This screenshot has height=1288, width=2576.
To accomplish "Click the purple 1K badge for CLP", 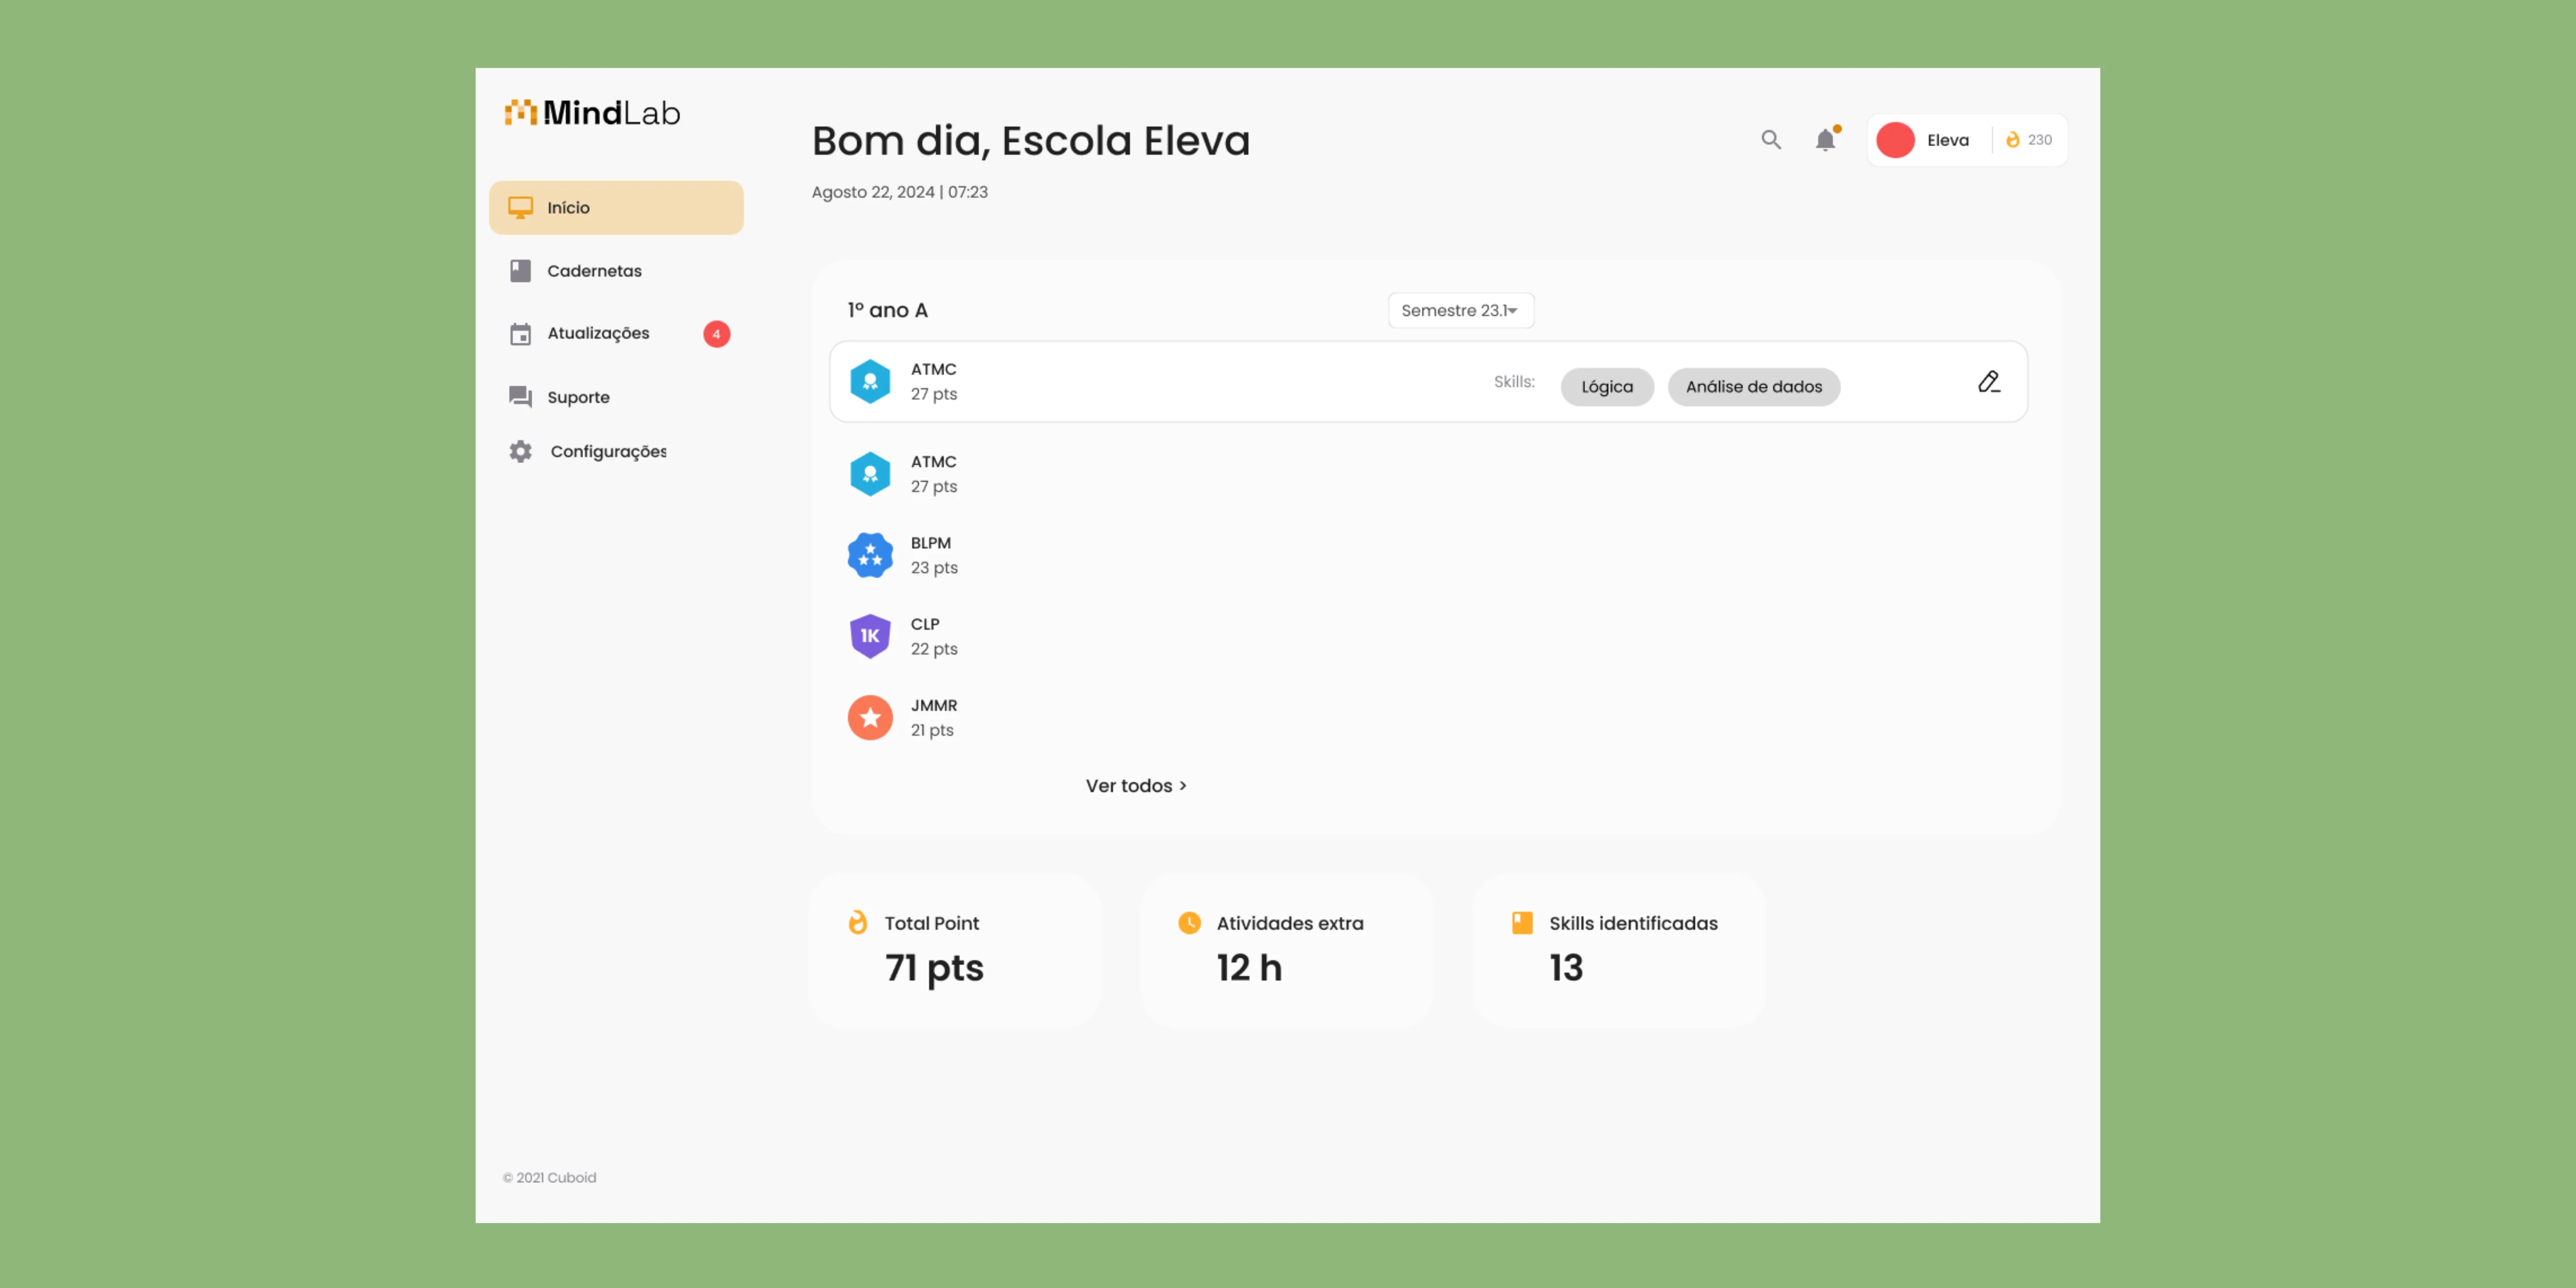I will (870, 636).
